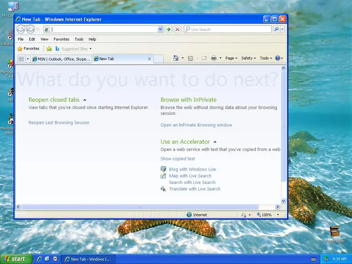The height and width of the screenshot is (264, 352).
Task: Click the 100% zoom level button
Action: (264, 215)
